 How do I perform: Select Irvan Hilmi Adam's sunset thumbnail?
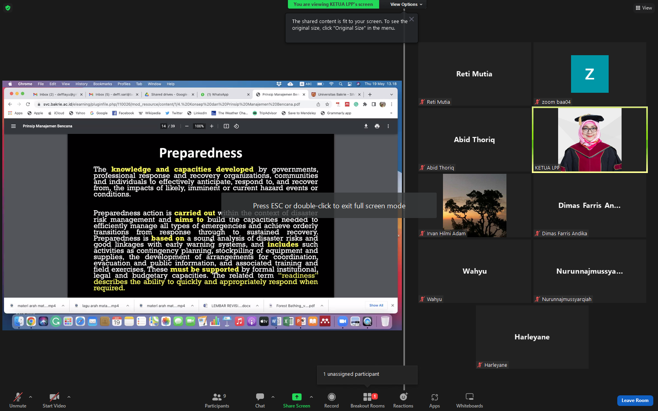point(474,205)
